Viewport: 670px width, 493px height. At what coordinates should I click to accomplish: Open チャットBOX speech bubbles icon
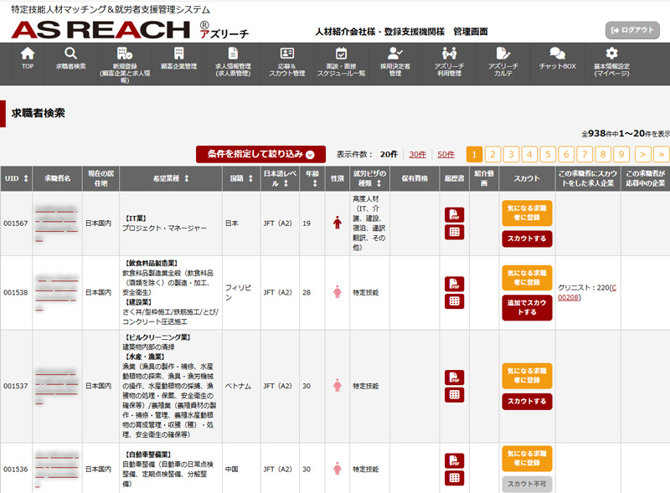tap(557, 54)
